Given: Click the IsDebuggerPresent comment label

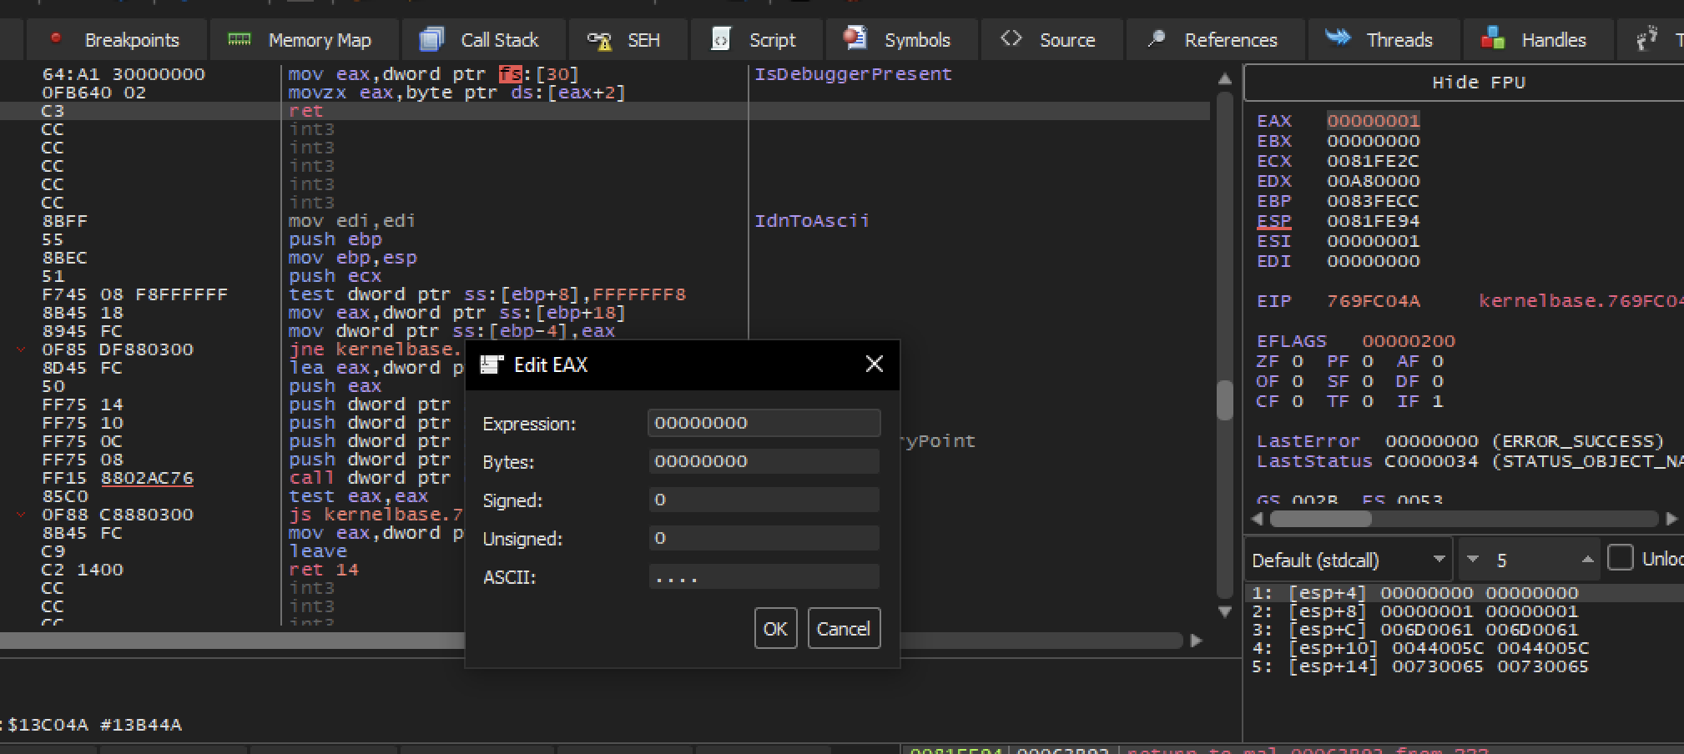Looking at the screenshot, I should (x=853, y=74).
